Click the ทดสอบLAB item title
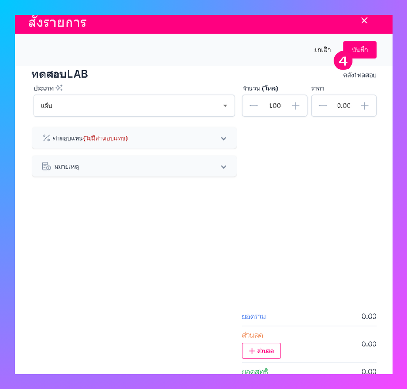The height and width of the screenshot is (389, 407). 59,74
